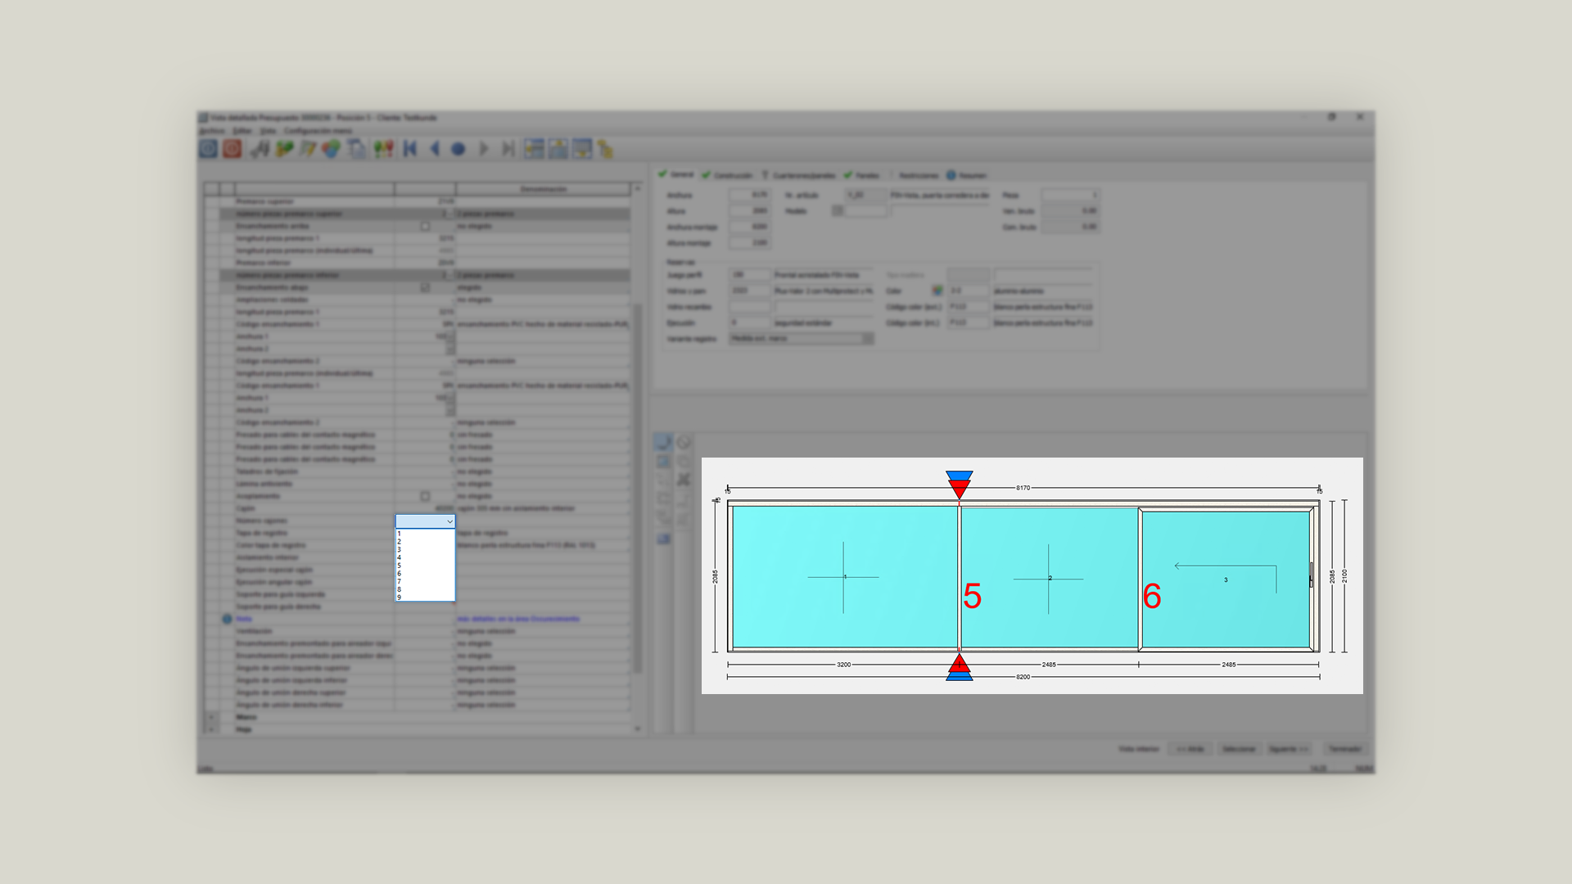Click the blue power icon in toolbar

[x=209, y=148]
